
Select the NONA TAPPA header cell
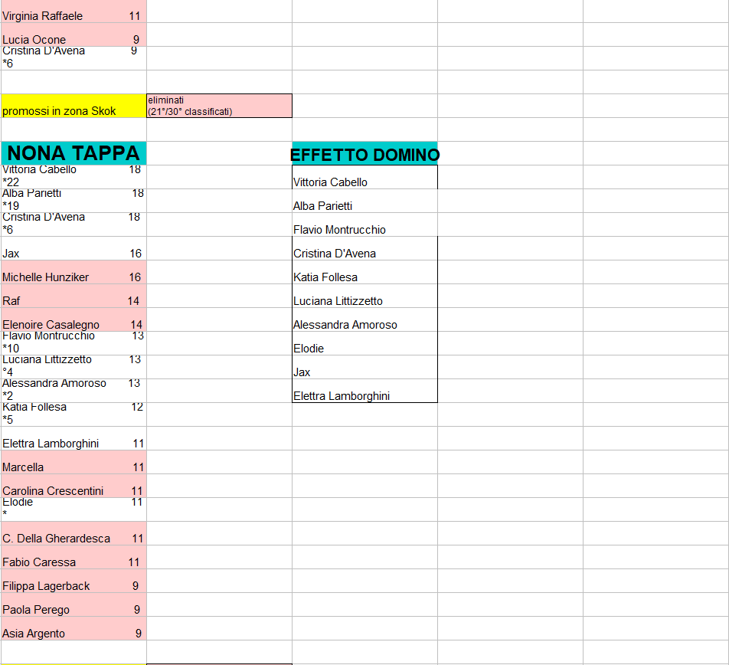click(74, 153)
